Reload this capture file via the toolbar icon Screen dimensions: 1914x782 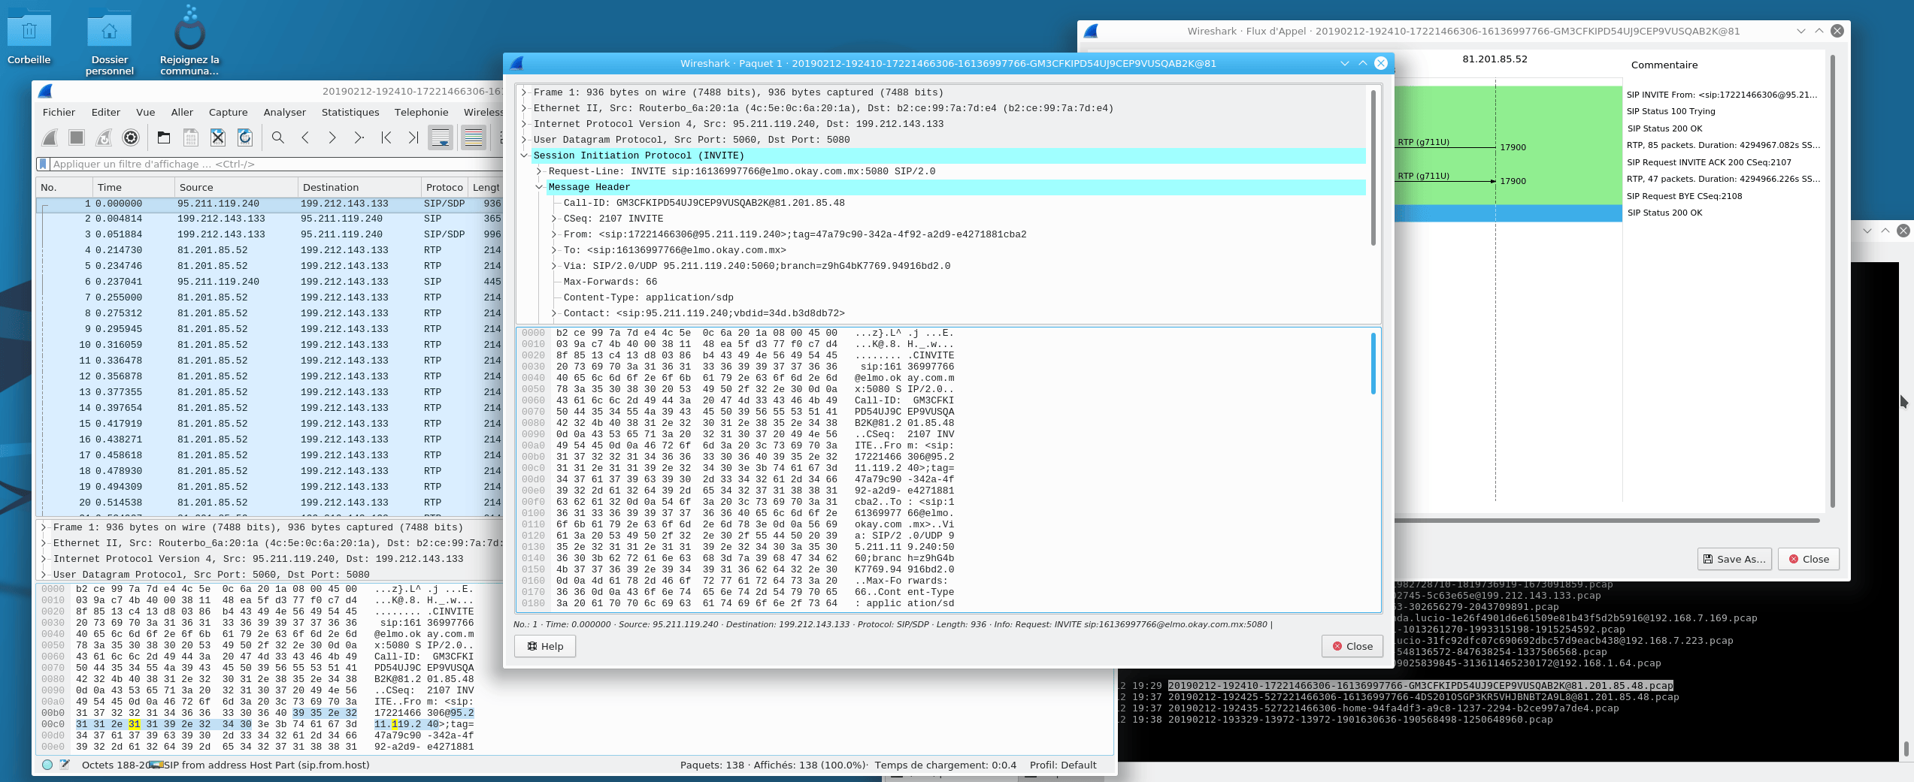pos(245,137)
